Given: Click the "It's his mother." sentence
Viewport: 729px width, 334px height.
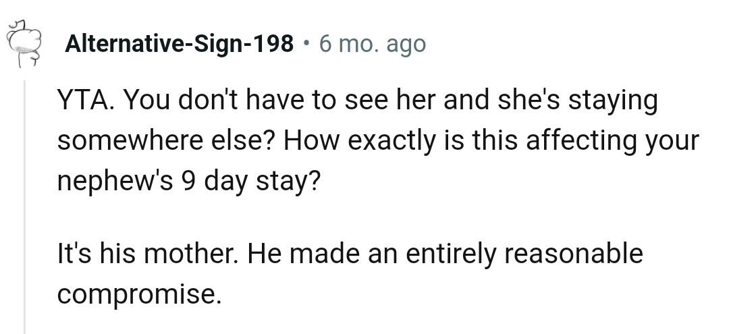Looking at the screenshot, I should coord(147,254).
